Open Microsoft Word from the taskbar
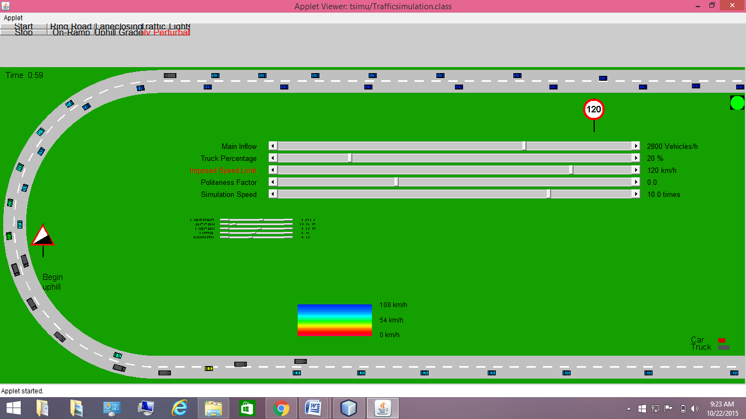Image resolution: width=746 pixels, height=419 pixels. 315,408
